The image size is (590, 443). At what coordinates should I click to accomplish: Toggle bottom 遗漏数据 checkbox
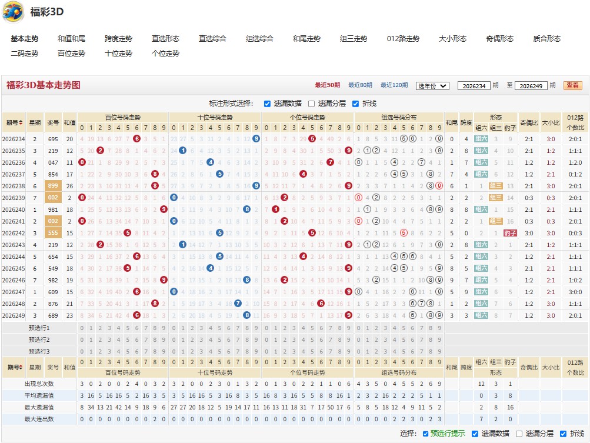(x=475, y=434)
